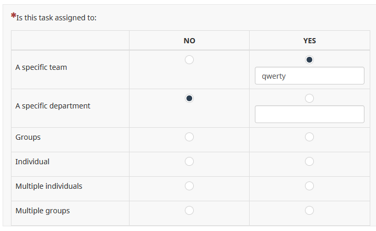
Task: Click the empty specific department text field
Action: 309,114
